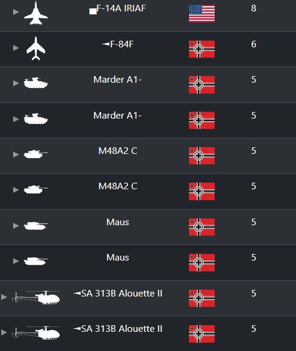
Task: Click the upper Marder A1- vehicle silhouette
Action: click(x=36, y=83)
